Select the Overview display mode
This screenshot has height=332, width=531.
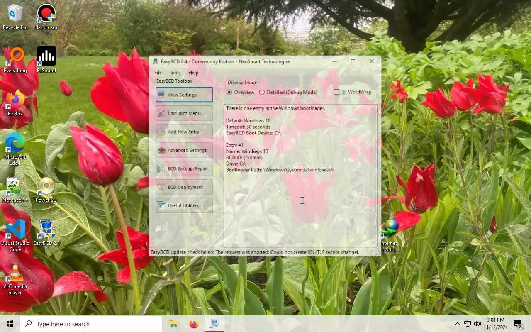[240, 92]
